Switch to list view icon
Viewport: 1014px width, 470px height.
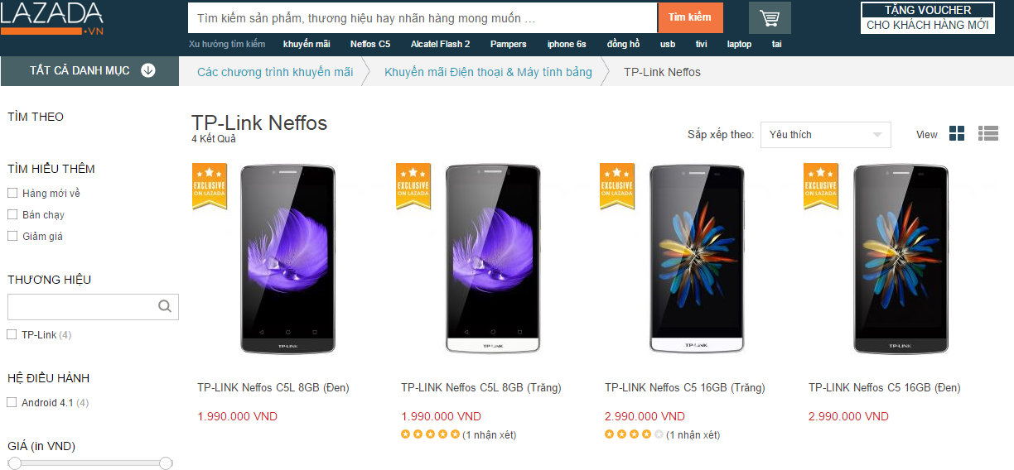pos(987,134)
